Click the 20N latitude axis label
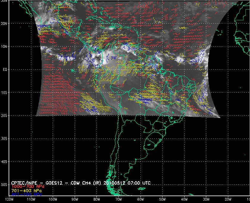The width and height of the screenshot is (250, 203). point(4,23)
